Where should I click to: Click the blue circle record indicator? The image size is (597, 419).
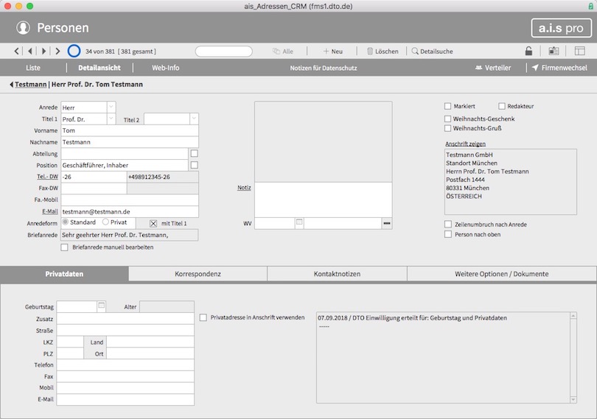pyautogui.click(x=74, y=51)
